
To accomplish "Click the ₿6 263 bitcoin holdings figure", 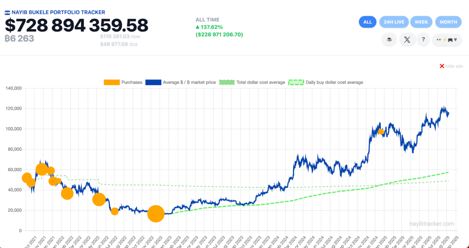I will (x=20, y=38).
